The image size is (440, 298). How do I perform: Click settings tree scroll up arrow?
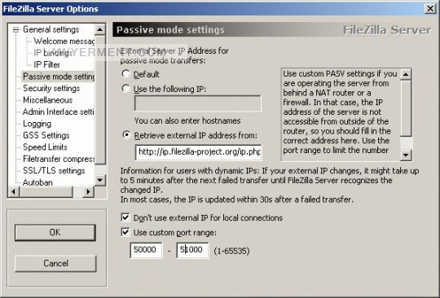point(100,29)
